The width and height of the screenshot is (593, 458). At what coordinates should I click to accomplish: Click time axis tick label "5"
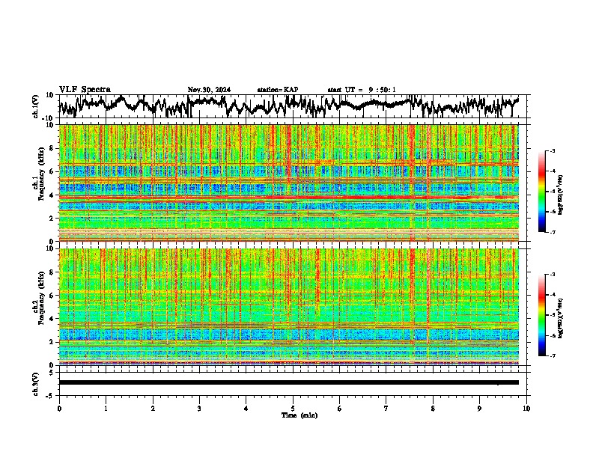pyautogui.click(x=293, y=408)
